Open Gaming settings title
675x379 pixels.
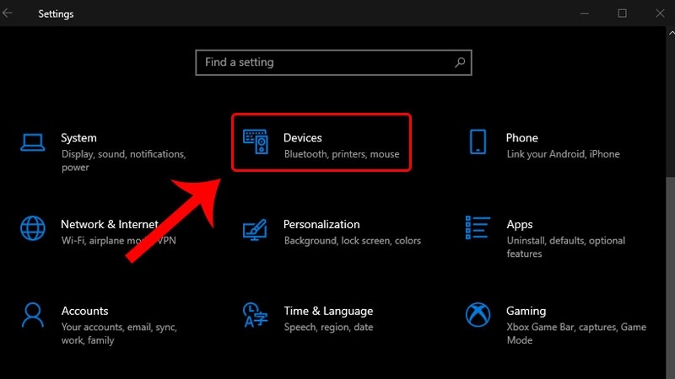point(526,311)
